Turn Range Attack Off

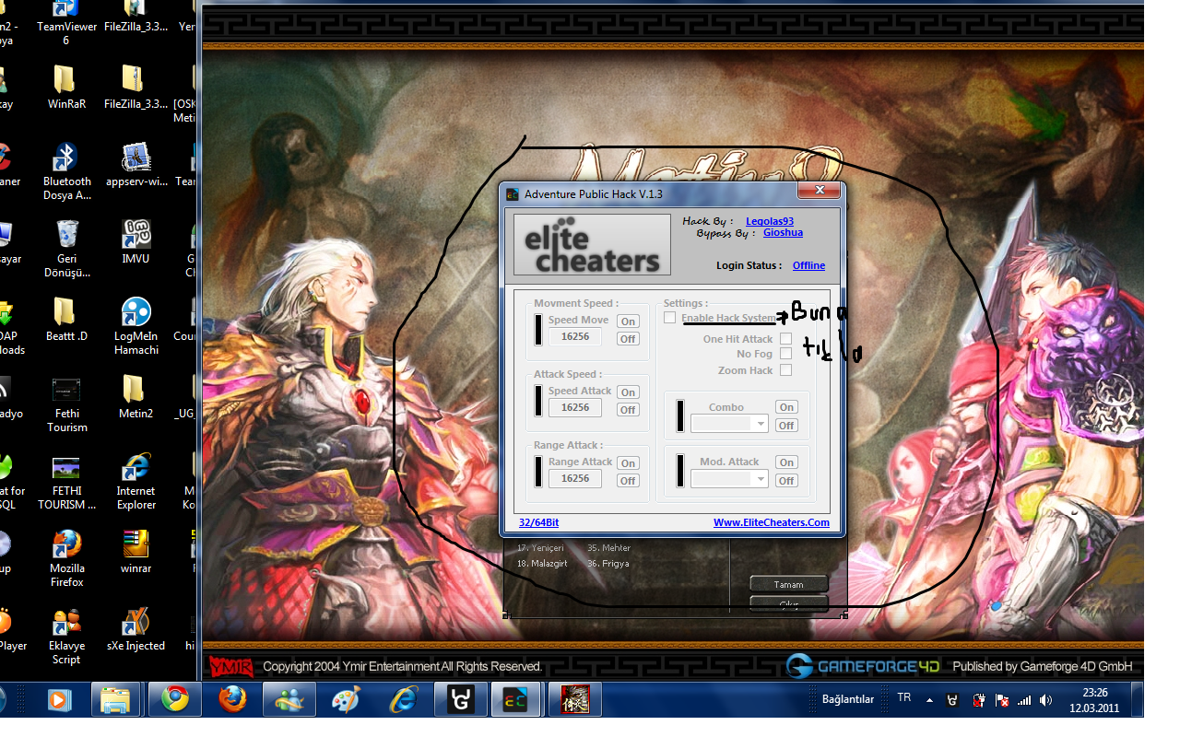pos(628,481)
